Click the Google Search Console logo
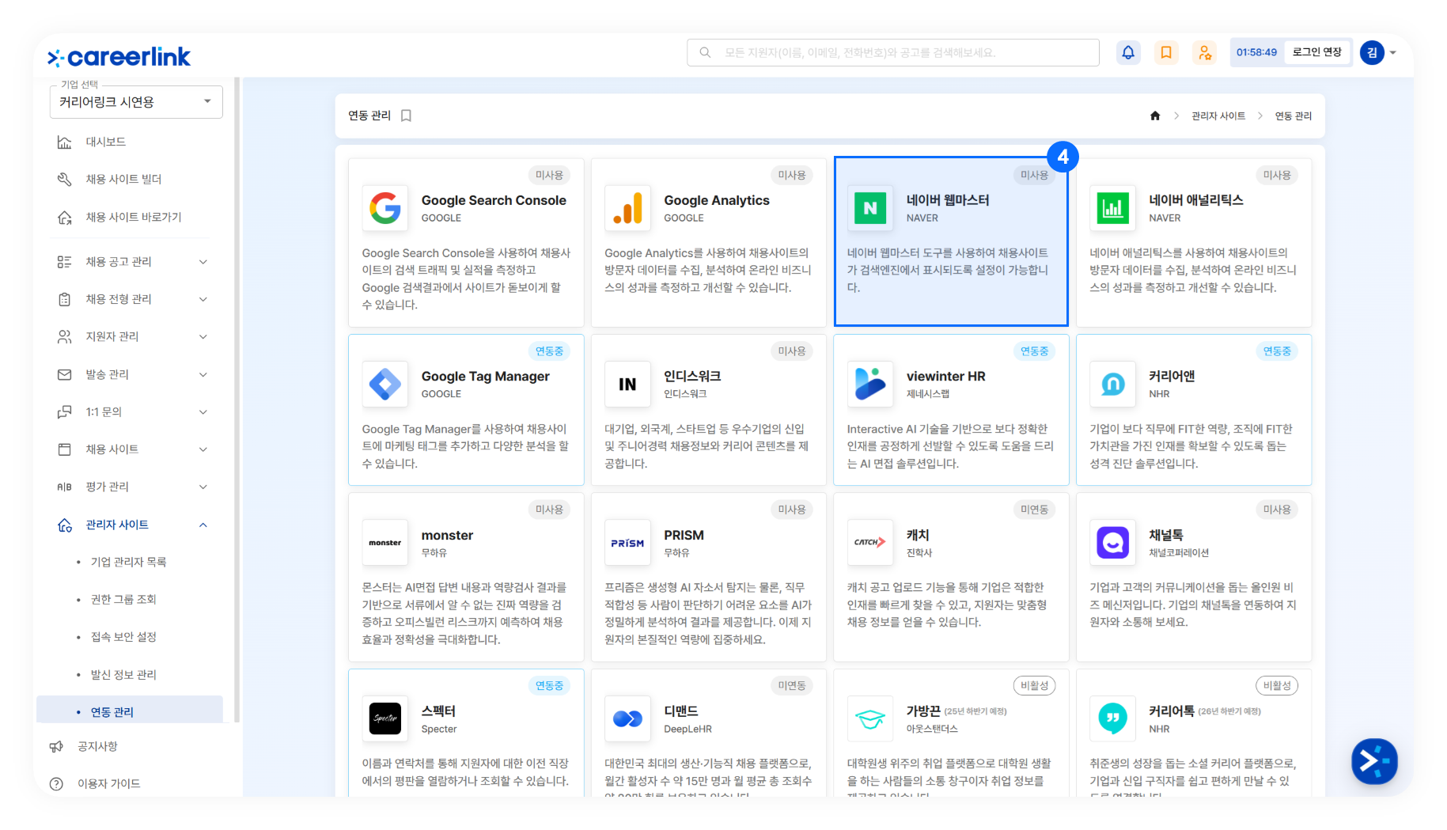 pos(385,208)
